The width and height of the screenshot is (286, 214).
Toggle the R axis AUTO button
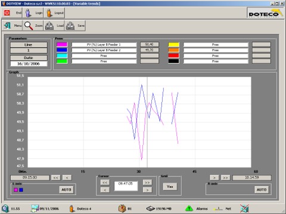coord(262,190)
